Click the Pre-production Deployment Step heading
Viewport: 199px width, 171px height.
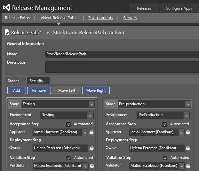coord(122,140)
